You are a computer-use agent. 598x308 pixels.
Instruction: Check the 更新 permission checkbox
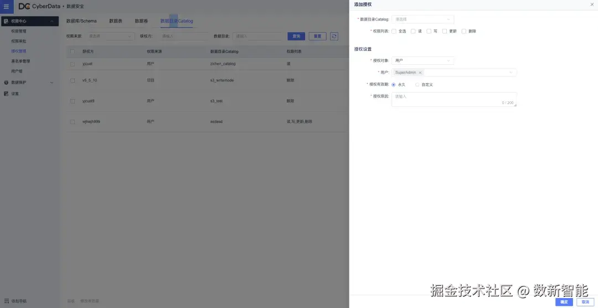pyautogui.click(x=444, y=31)
